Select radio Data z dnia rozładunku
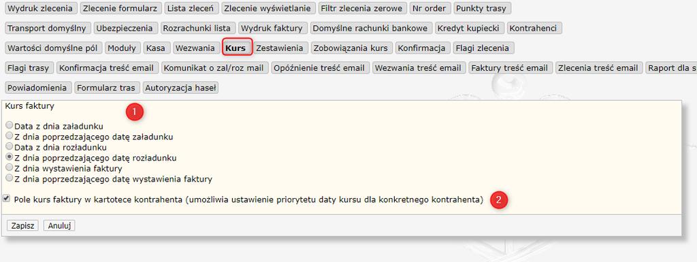Screen dimensions: 697x262 (10, 146)
